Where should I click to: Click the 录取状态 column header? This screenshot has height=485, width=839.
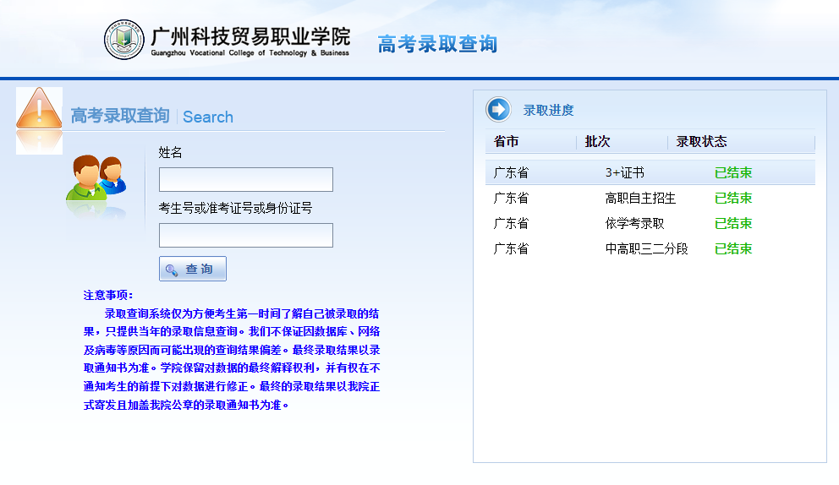(x=701, y=142)
